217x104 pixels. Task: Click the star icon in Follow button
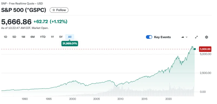54,10
